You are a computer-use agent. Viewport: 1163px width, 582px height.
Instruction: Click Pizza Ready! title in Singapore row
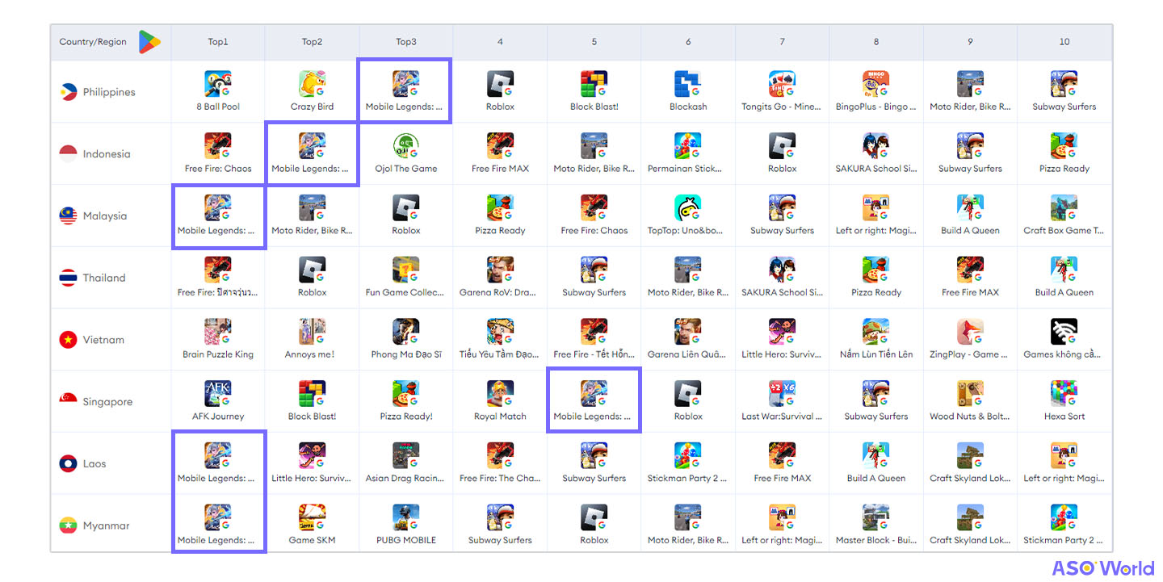(406, 417)
